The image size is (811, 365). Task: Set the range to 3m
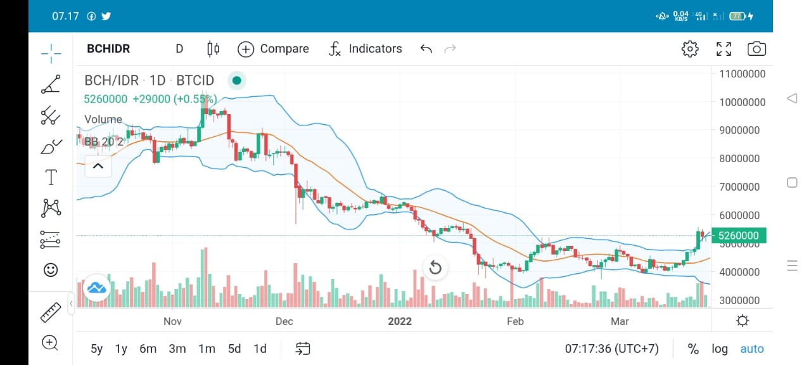point(177,349)
